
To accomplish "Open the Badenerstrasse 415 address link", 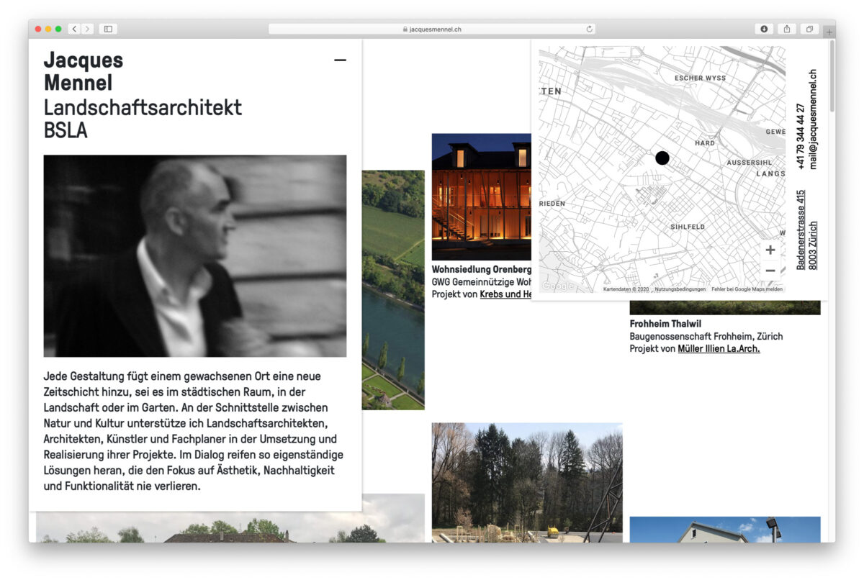I will [801, 230].
